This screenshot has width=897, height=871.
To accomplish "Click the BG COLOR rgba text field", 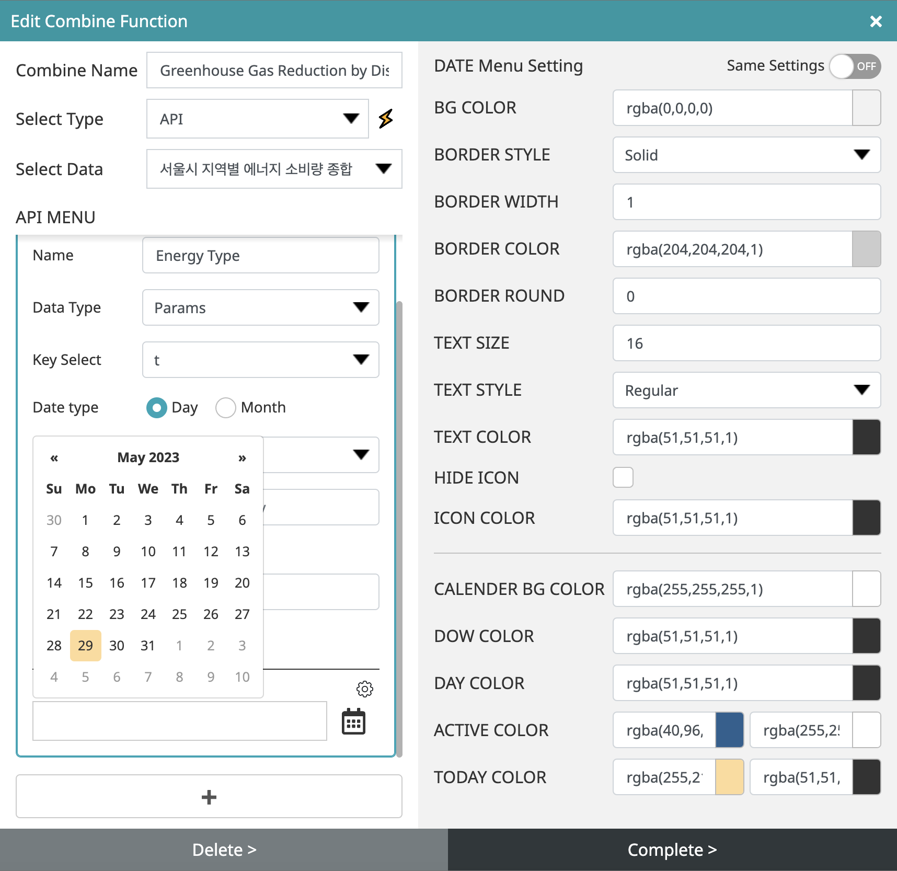I will [x=732, y=108].
